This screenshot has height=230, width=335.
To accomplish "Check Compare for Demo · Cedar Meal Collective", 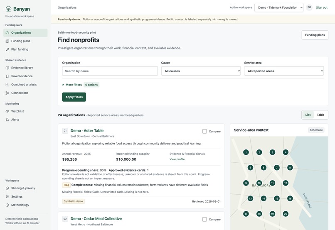I will tap(204, 219).
